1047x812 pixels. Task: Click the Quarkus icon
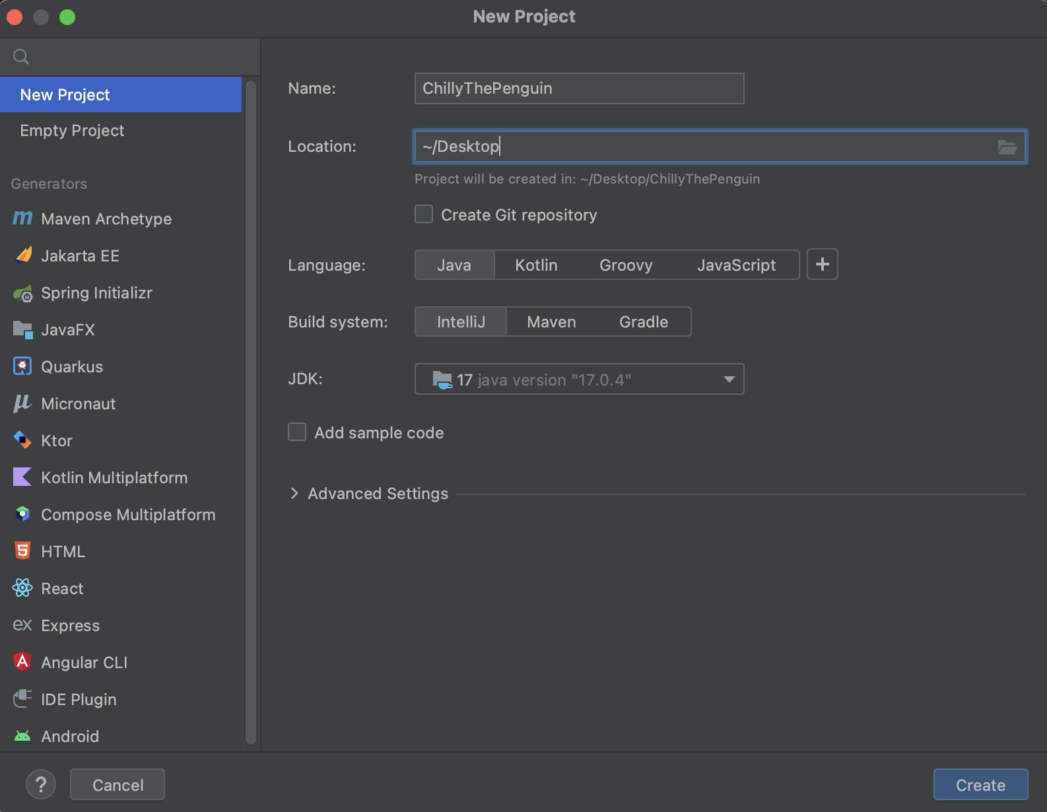(22, 366)
